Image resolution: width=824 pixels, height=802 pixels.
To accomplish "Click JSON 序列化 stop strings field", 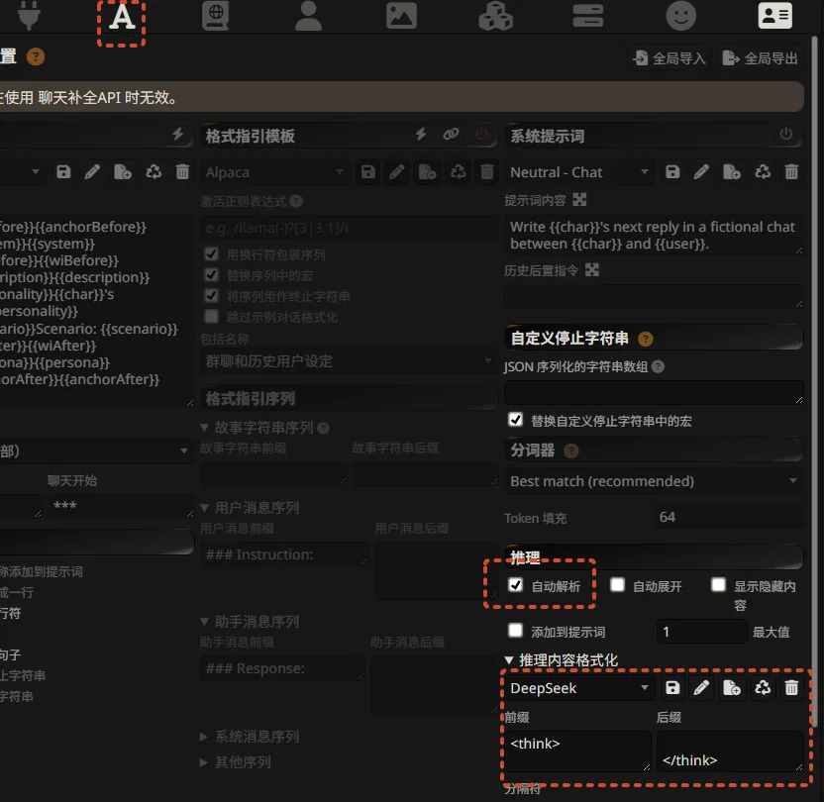I will click(x=654, y=392).
